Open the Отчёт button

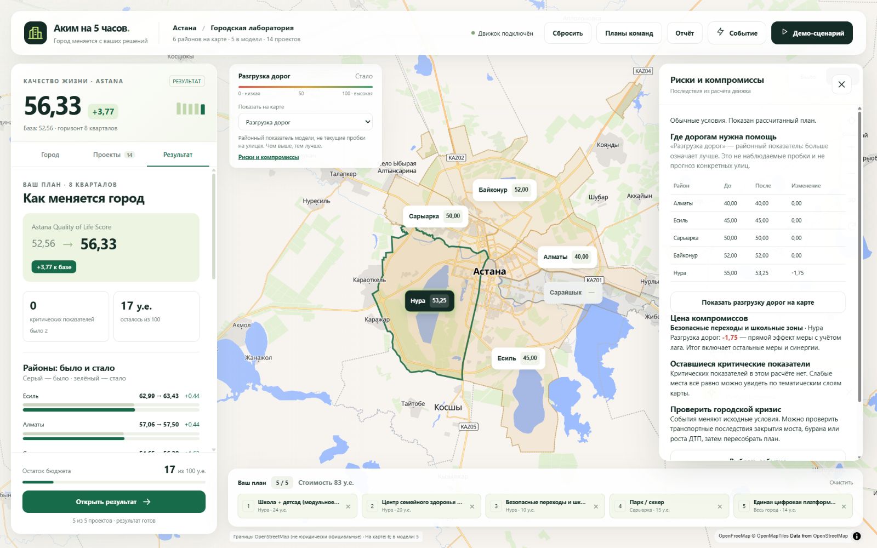pyautogui.click(x=685, y=33)
